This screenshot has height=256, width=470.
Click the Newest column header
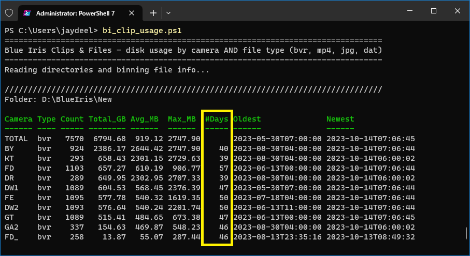[x=340, y=119]
